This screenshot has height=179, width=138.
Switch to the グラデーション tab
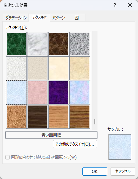coord(16,18)
